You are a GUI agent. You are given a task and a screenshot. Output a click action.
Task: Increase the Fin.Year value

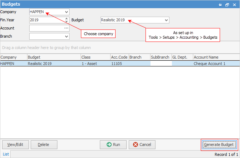point(66,18)
